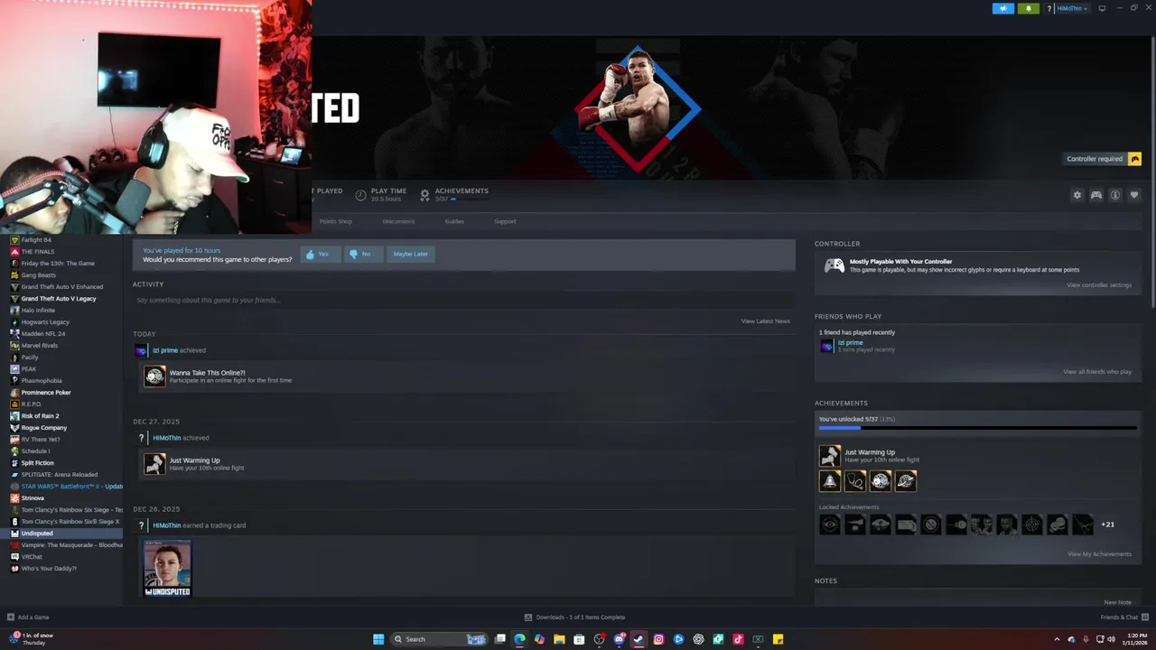Open the HiMoThin account dropdown
1156x650 pixels.
tap(1072, 8)
